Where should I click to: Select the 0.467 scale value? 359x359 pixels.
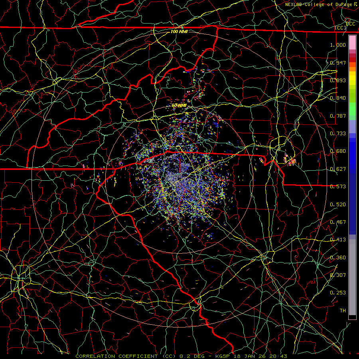338,222
